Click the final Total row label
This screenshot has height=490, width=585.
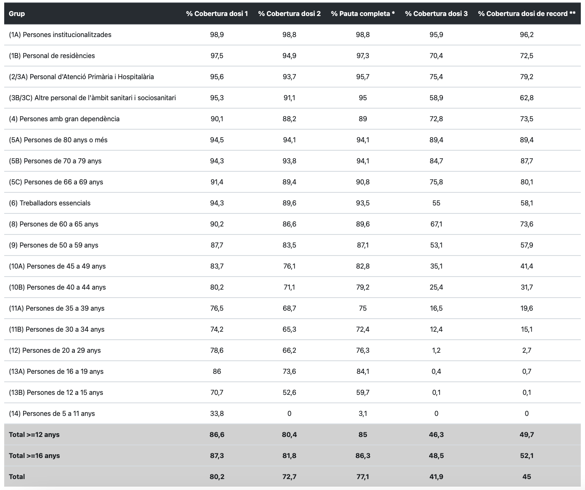[x=17, y=477]
